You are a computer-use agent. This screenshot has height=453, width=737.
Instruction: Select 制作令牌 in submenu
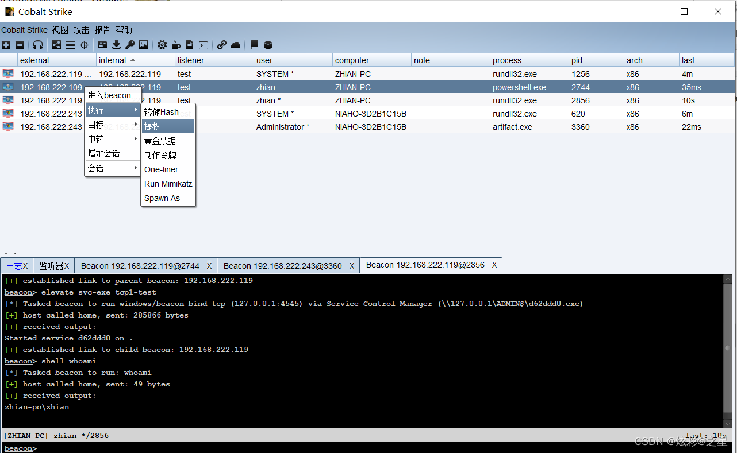pyautogui.click(x=168, y=155)
